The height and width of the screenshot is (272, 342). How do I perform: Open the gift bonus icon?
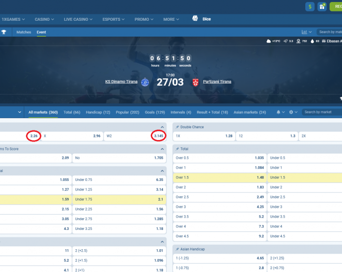coord(322,6)
